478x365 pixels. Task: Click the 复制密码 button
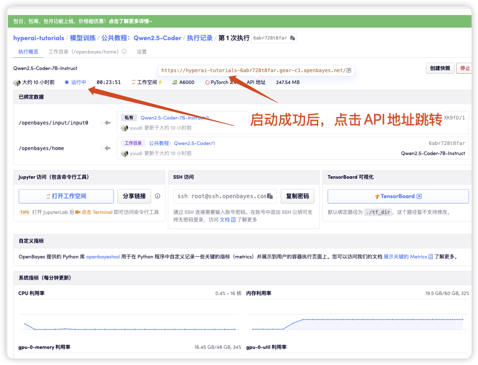[297, 196]
